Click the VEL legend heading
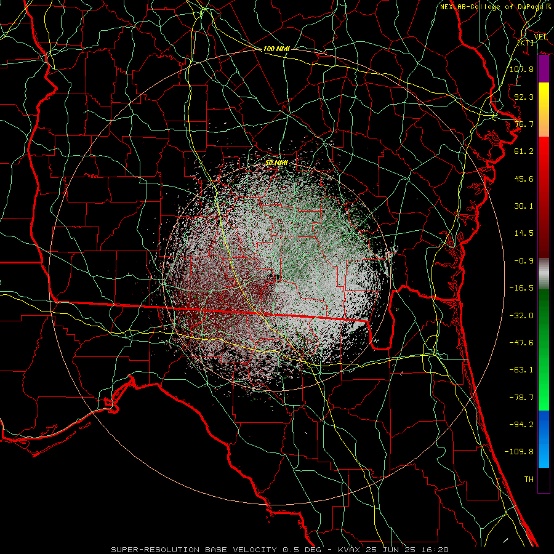The height and width of the screenshot is (554, 554). point(540,37)
